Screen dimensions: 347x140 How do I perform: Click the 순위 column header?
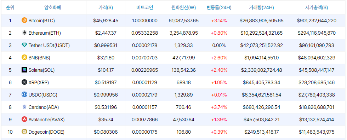[10, 7]
